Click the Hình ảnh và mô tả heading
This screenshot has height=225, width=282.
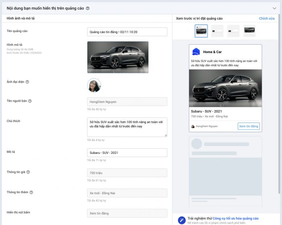click(x=21, y=18)
